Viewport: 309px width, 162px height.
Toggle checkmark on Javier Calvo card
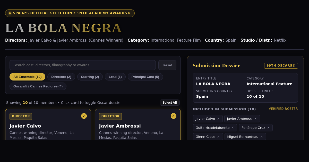pos(84,116)
